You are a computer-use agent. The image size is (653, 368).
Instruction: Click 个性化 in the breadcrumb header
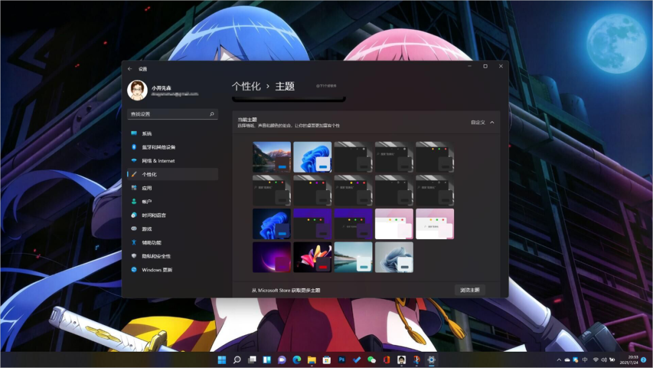tap(246, 87)
